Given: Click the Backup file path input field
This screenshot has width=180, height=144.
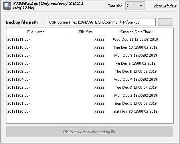Looking at the screenshot, I should (102, 22).
